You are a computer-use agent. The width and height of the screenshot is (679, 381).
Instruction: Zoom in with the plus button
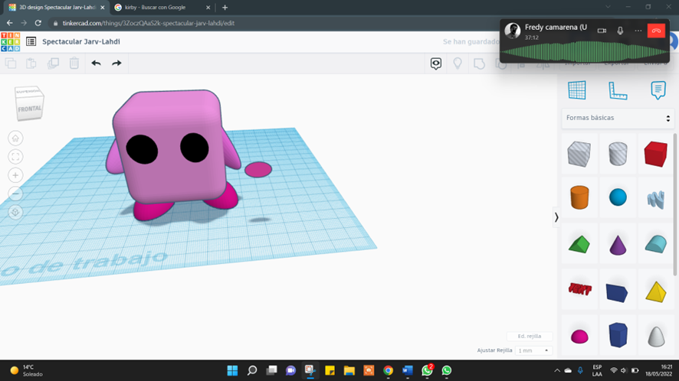[15, 175]
